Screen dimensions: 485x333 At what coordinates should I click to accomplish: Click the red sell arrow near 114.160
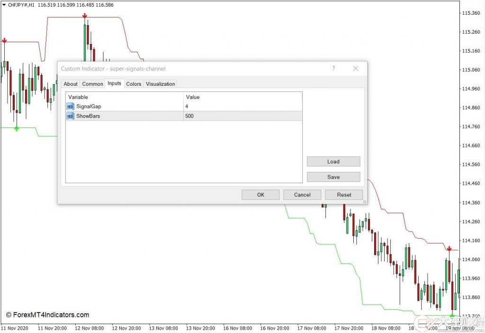pos(449,249)
